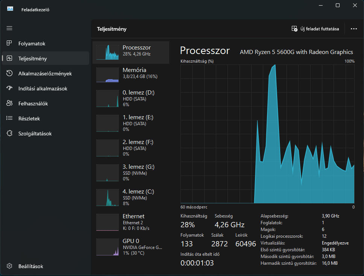Click the uptime value 0:00:01:03
This screenshot has width=364, height=276.
pos(197,263)
